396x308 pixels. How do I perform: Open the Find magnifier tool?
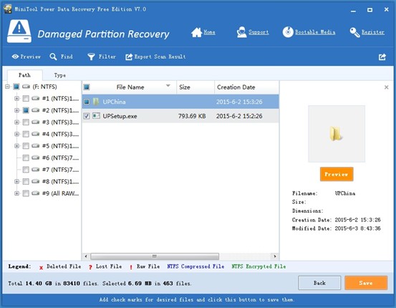tap(61, 57)
